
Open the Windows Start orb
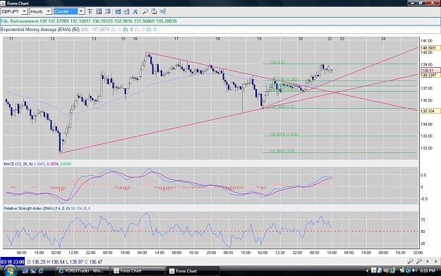[9, 270]
